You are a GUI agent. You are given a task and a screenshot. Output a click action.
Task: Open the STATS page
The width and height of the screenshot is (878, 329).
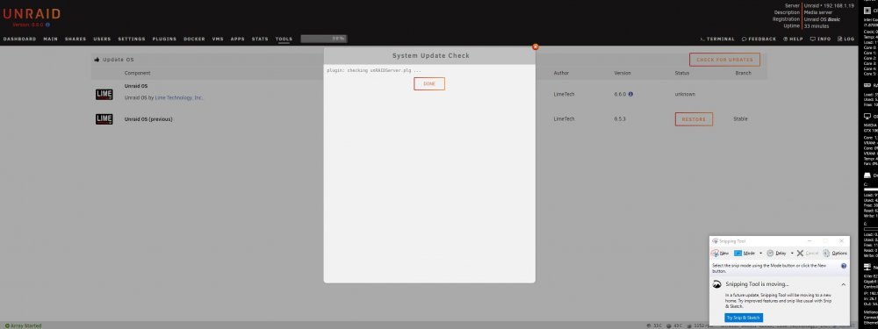[x=260, y=39]
